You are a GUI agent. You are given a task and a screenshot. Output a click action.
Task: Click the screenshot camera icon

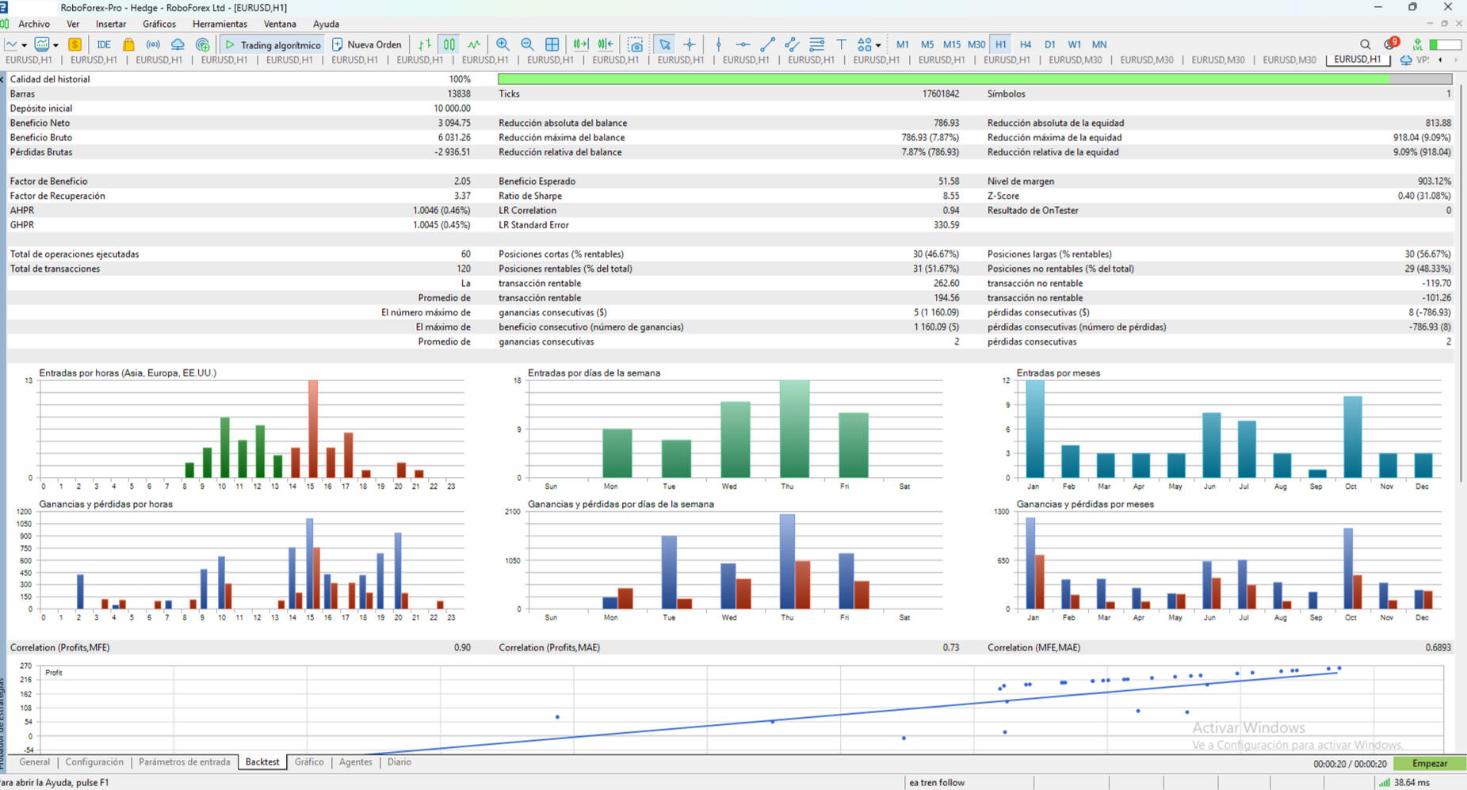pyautogui.click(x=635, y=44)
